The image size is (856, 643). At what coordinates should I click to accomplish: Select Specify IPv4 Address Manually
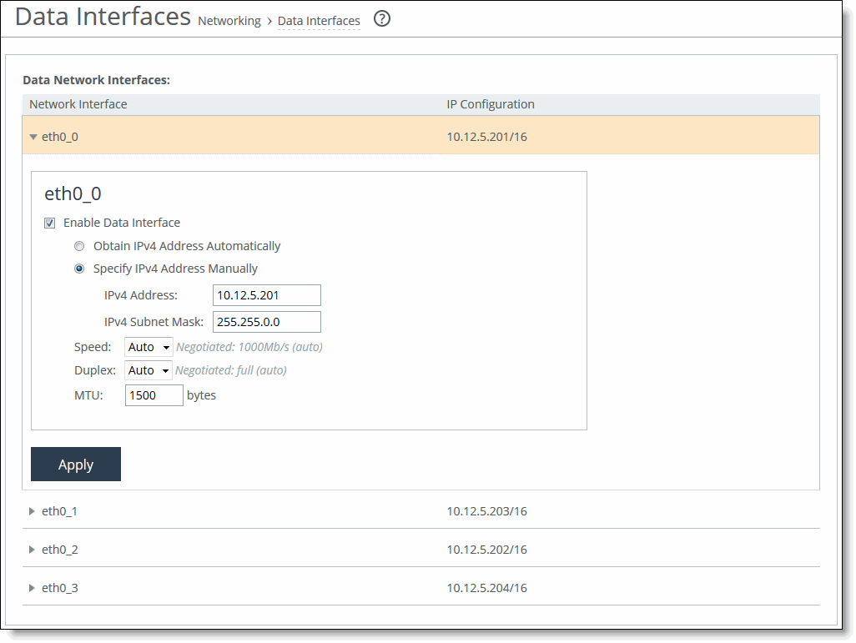point(79,269)
